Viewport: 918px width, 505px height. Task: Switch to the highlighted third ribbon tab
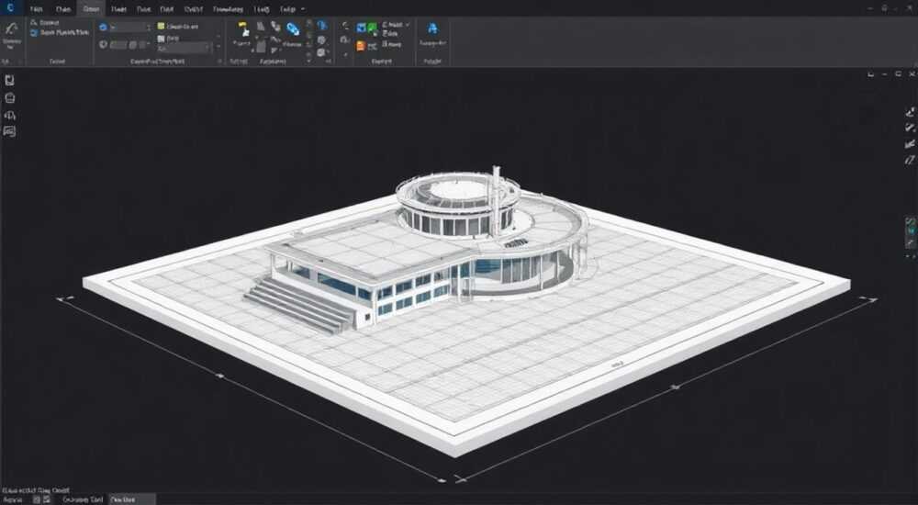tap(91, 9)
